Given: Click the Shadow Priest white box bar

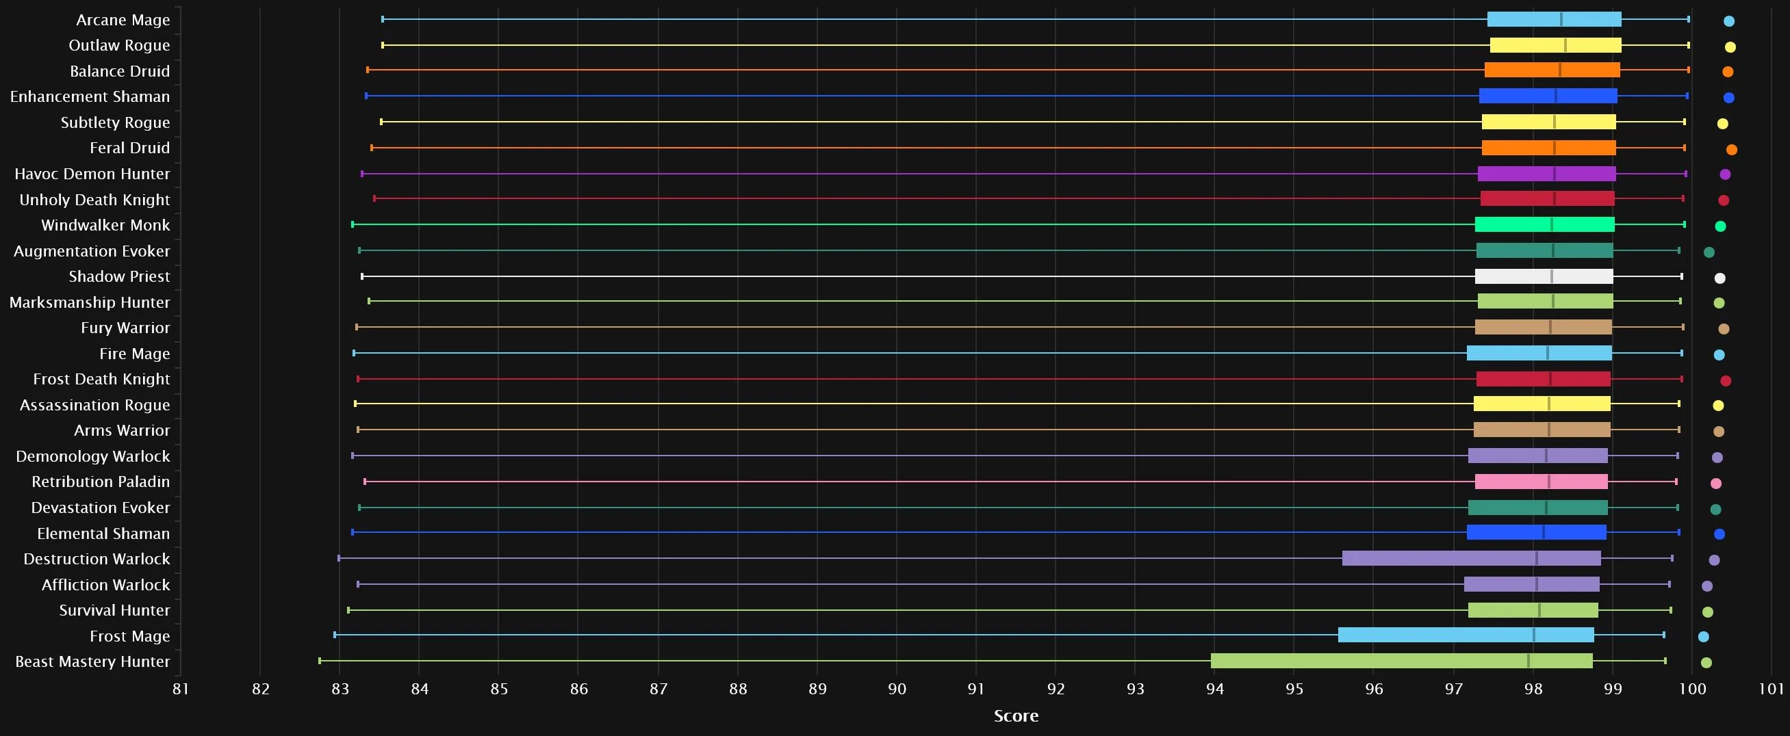Looking at the screenshot, I should coord(1544,276).
